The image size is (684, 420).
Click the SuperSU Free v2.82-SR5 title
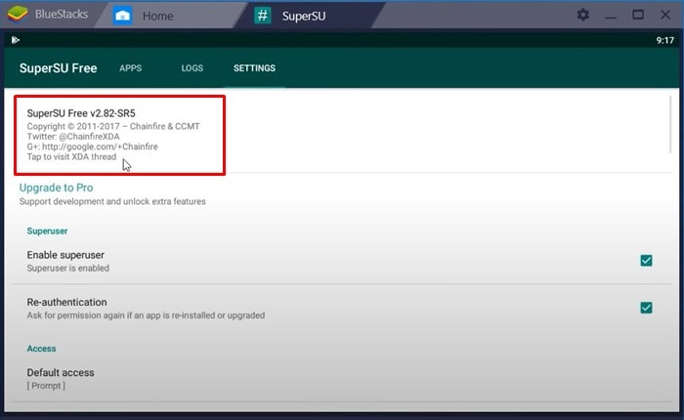pos(81,113)
